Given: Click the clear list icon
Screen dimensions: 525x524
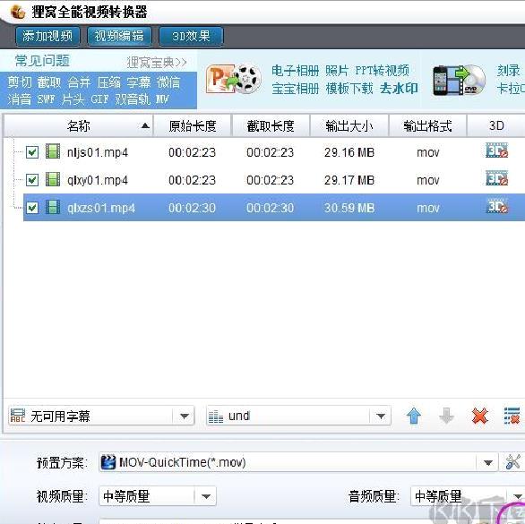Looking at the screenshot, I should pos(512,416).
